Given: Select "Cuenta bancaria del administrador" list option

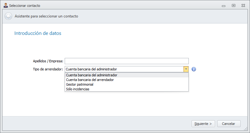Looking at the screenshot, I should pyautogui.click(x=92, y=75).
